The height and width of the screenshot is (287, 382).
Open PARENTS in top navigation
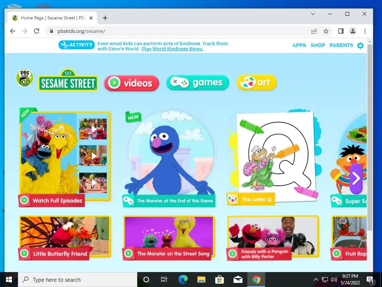(341, 45)
